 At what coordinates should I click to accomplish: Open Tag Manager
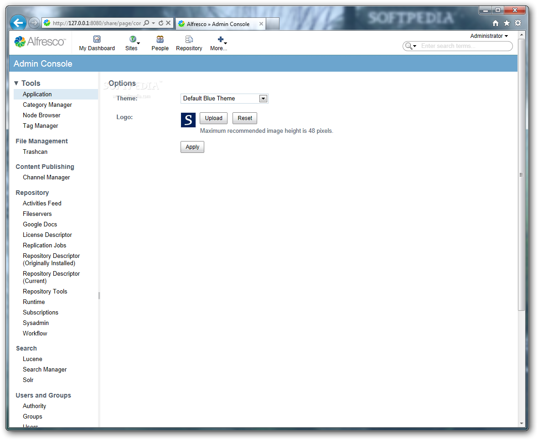tap(41, 126)
